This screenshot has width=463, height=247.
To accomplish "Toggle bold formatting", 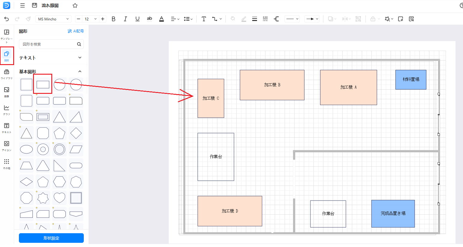I will coord(113,19).
